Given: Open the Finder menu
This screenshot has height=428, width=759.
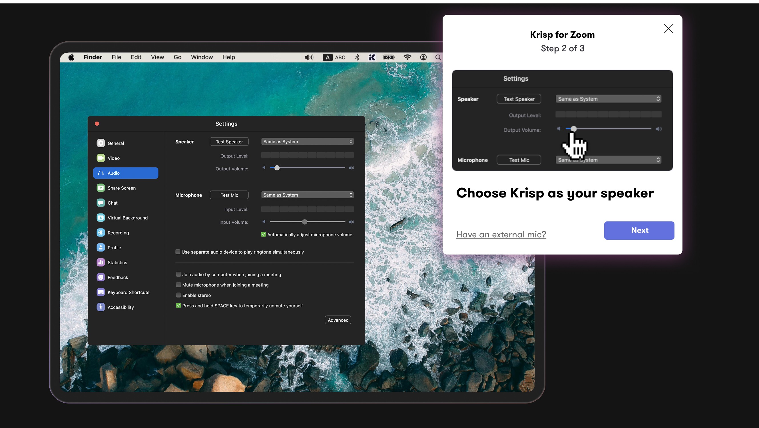Looking at the screenshot, I should point(93,57).
